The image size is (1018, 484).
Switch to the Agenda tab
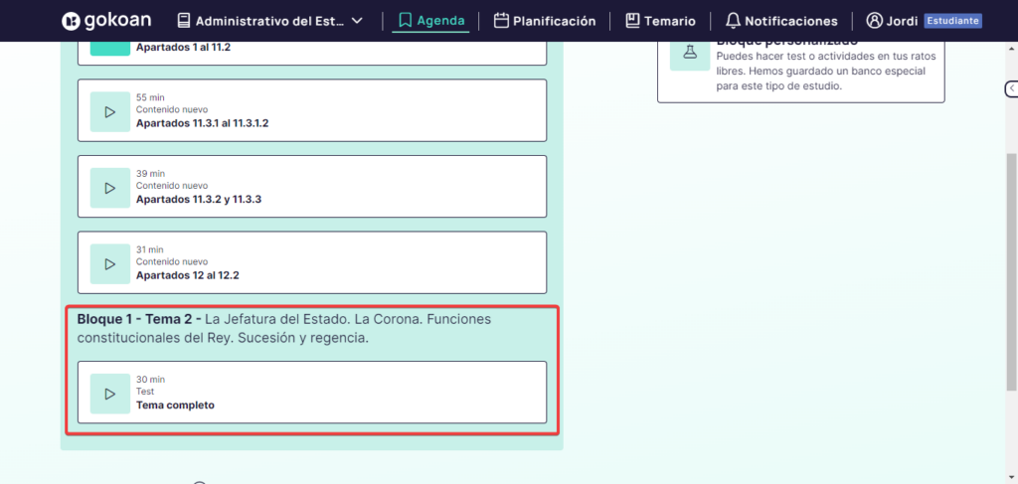(x=430, y=21)
